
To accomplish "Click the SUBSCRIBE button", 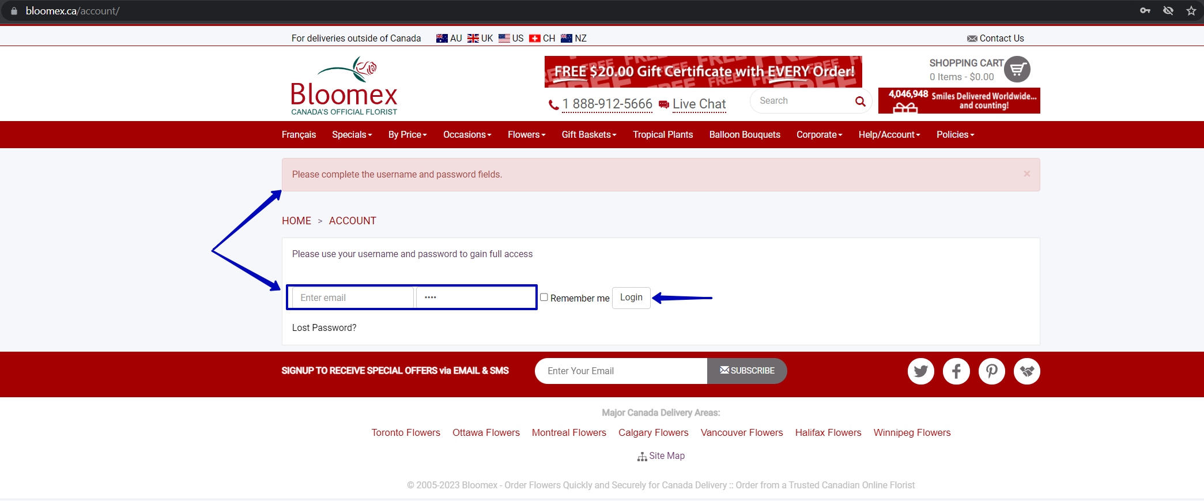I will tap(747, 371).
